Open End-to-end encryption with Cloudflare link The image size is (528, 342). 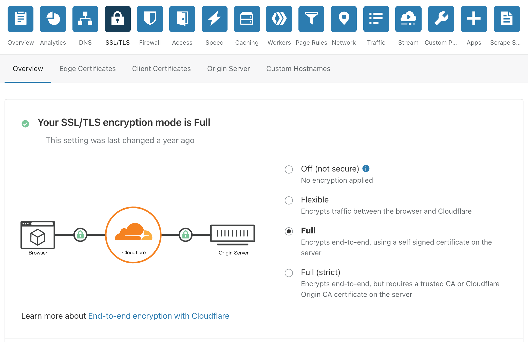pyautogui.click(x=159, y=316)
